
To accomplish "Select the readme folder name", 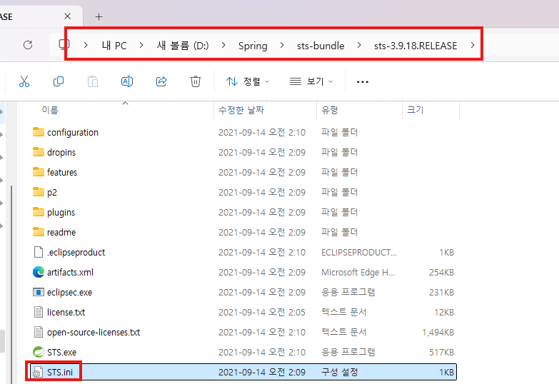I will click(x=61, y=232).
